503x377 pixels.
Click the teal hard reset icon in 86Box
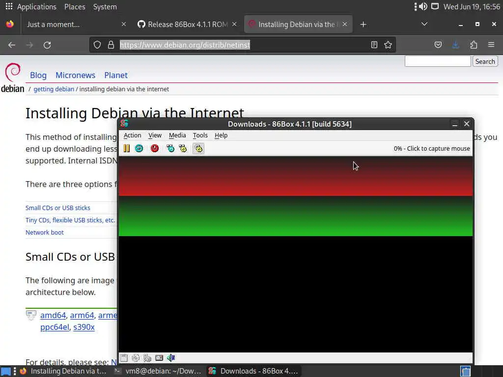coord(139,148)
